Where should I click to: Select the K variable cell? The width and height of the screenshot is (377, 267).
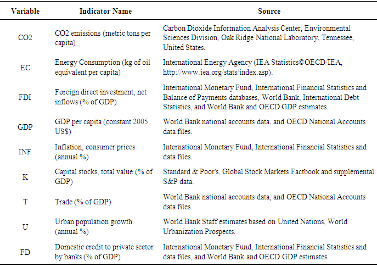[25, 177]
